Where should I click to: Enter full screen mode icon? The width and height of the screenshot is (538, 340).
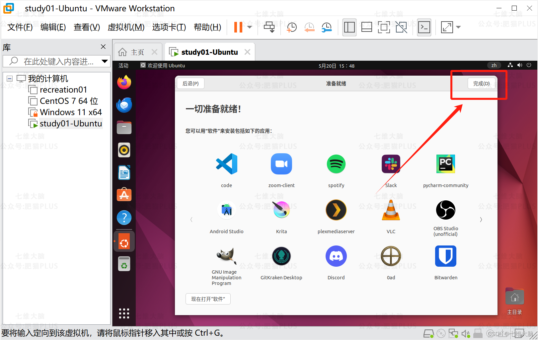384,27
